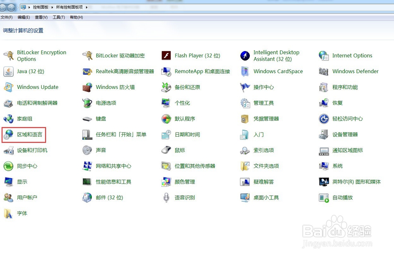The height and width of the screenshot is (257, 394).
Task: Click the 日期和时间 calendar icon
Action: [x=166, y=135]
